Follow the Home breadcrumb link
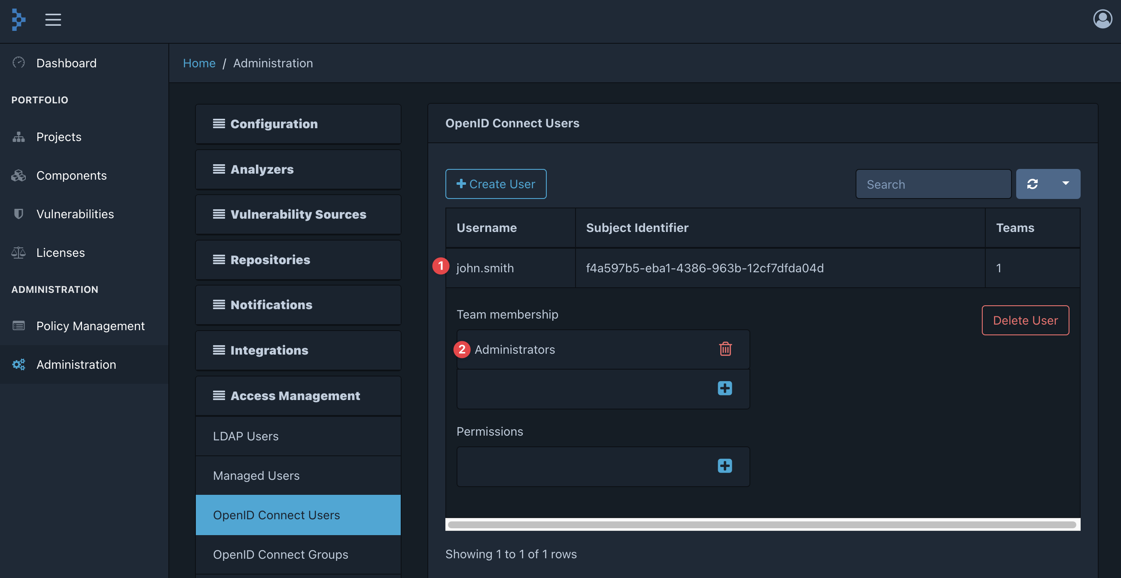The image size is (1121, 578). pos(199,63)
